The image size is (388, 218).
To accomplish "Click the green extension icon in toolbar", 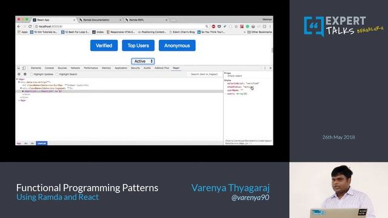I will (247, 27).
